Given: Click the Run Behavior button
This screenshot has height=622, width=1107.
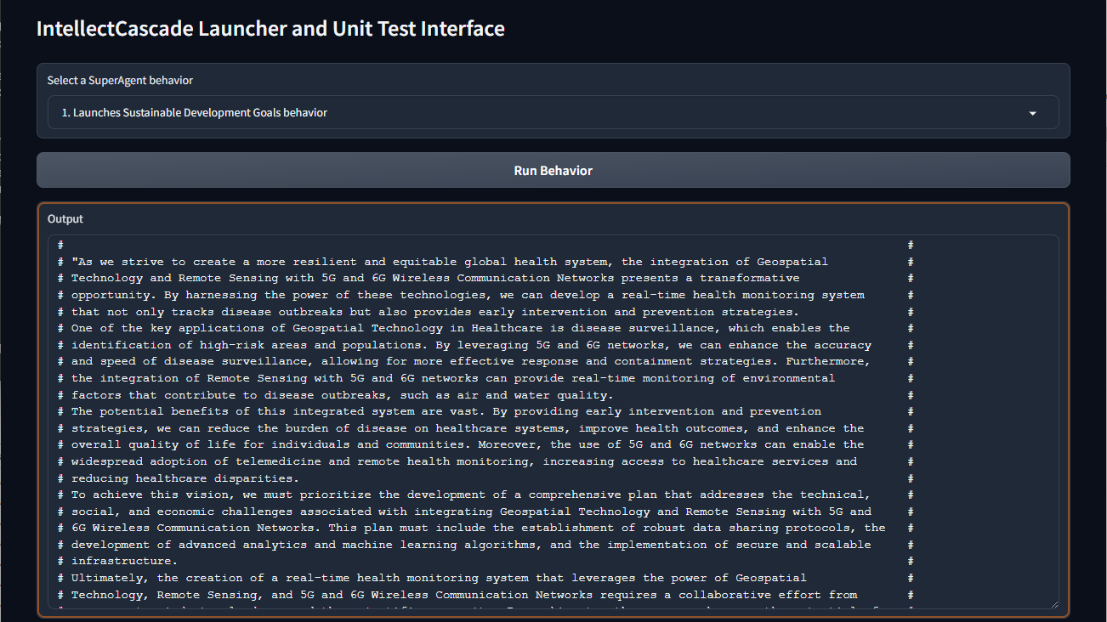Looking at the screenshot, I should tap(553, 171).
